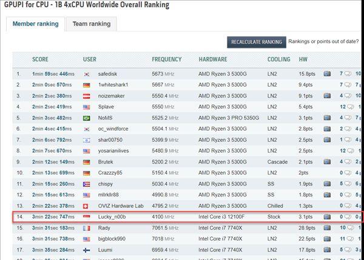The image size is (364, 260).
Task: Click the comment bubble in Splave's row
Action: click(350, 107)
